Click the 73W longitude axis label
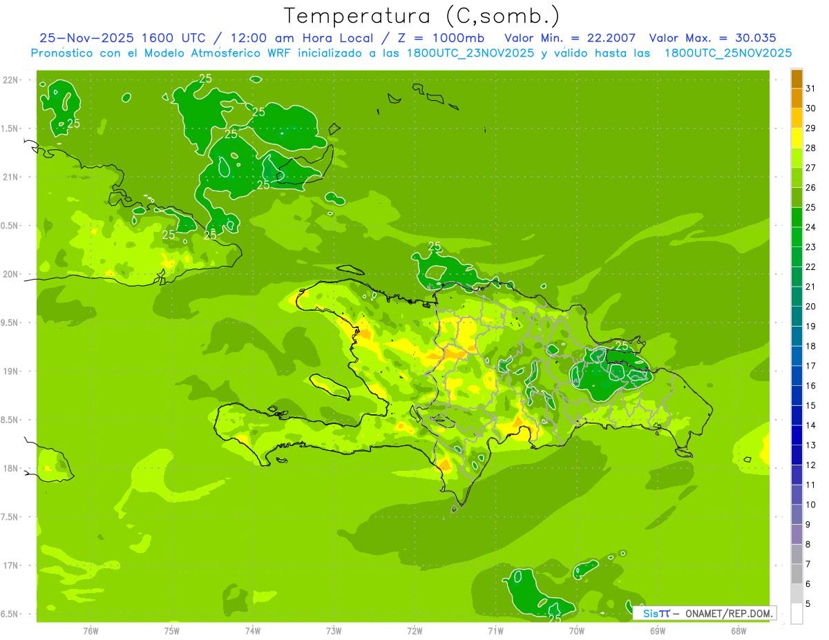Screen dimensions: 829x640 point(334,630)
